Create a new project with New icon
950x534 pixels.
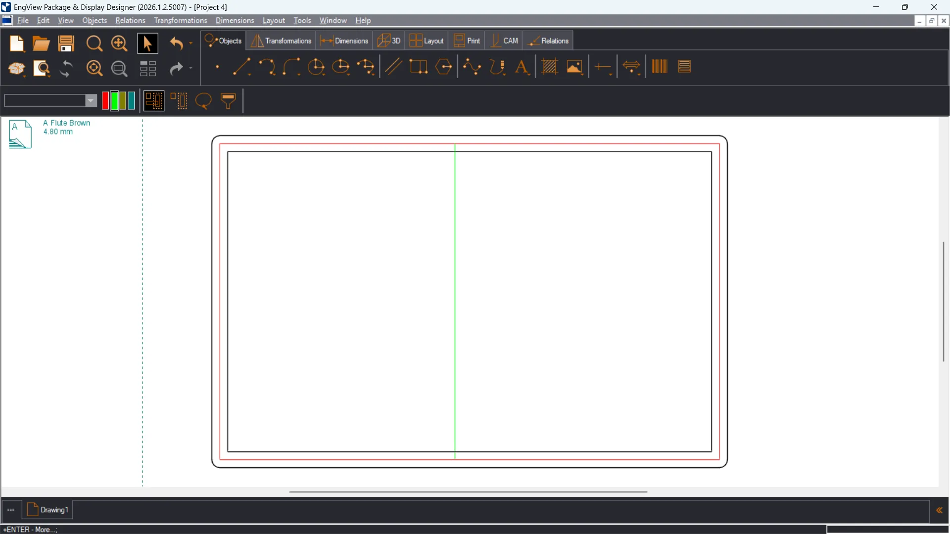pos(17,44)
